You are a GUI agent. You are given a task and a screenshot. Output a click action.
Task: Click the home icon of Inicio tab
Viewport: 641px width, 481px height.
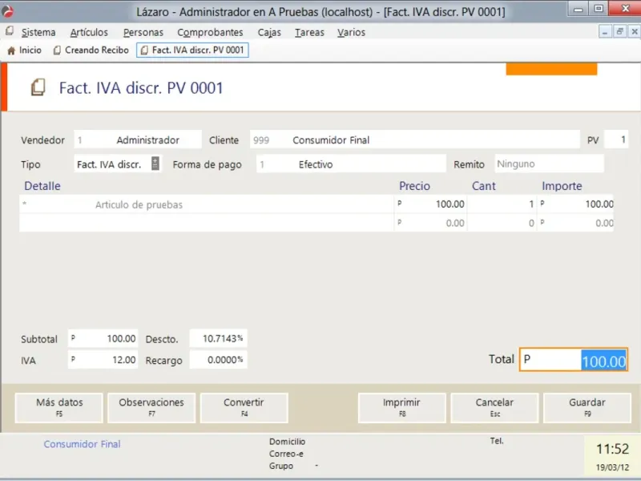11,51
